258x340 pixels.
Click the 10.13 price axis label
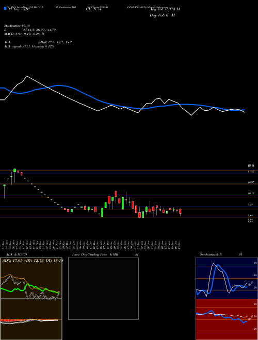coord(251,193)
